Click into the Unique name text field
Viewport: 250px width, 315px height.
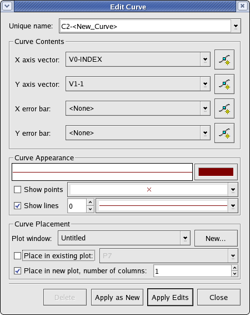(146, 26)
